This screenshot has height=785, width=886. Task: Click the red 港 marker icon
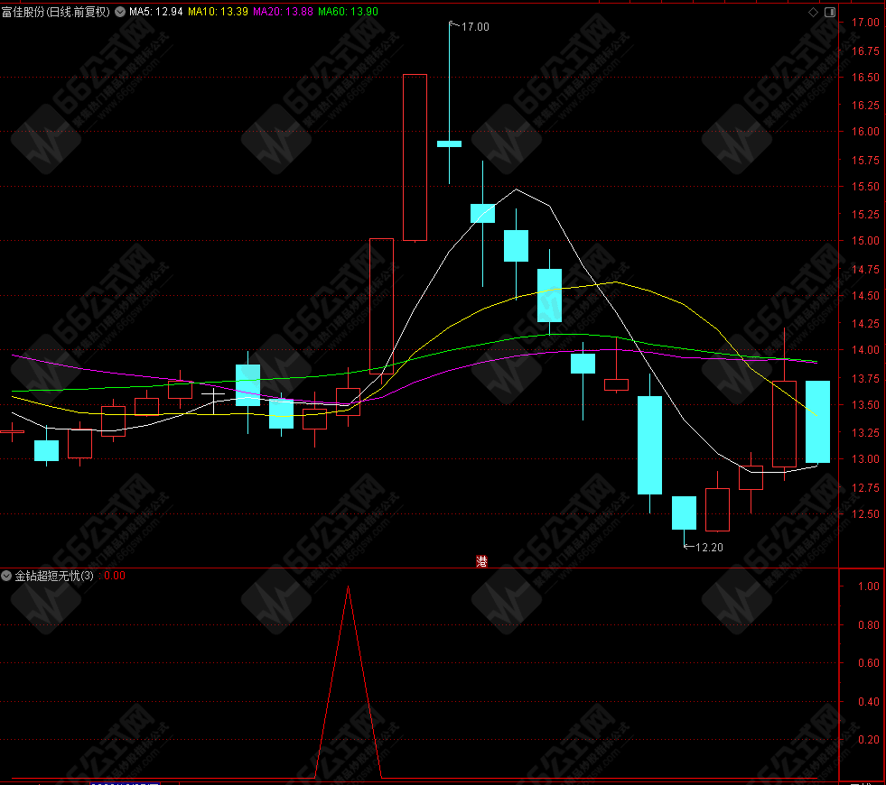pyautogui.click(x=481, y=561)
